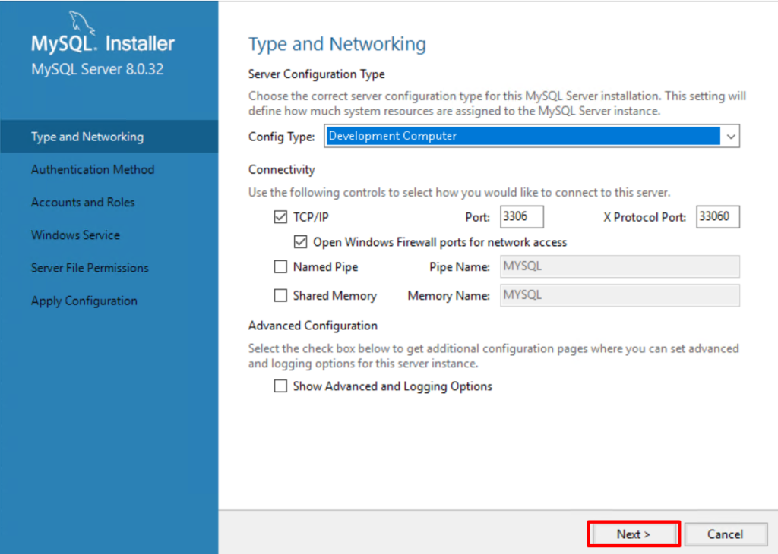This screenshot has width=778, height=554.
Task: Click the "MySQL. Installer" title text
Action: (103, 43)
